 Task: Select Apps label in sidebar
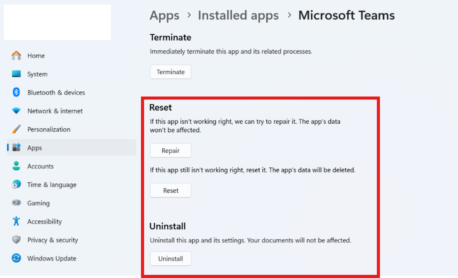34,148
